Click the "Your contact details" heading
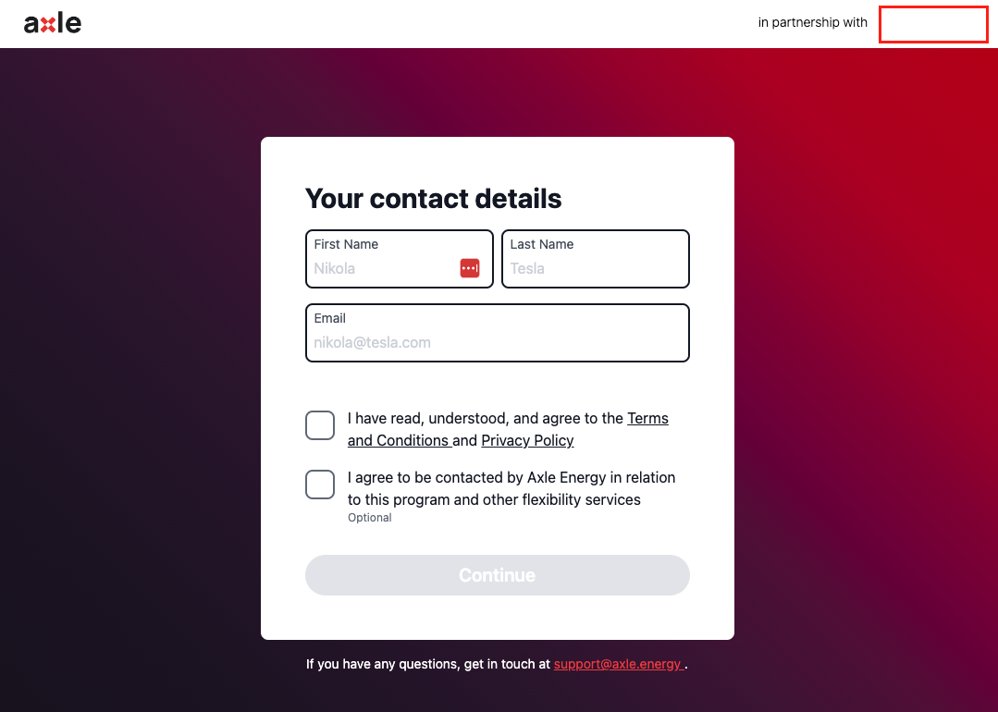Image resolution: width=998 pixels, height=712 pixels. tap(433, 199)
